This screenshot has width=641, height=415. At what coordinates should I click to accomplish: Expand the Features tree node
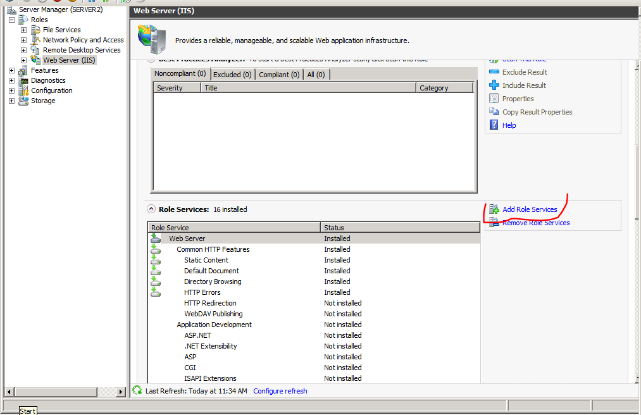[11, 70]
